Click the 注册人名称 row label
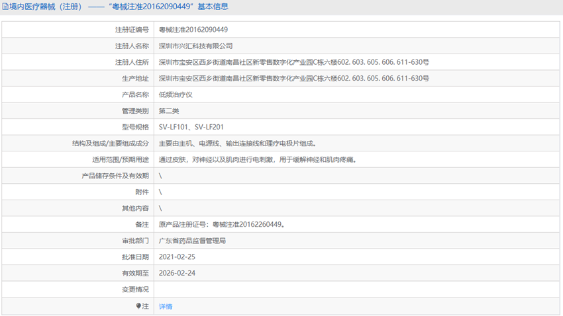Screen dimensions: 563x316 coord(132,46)
